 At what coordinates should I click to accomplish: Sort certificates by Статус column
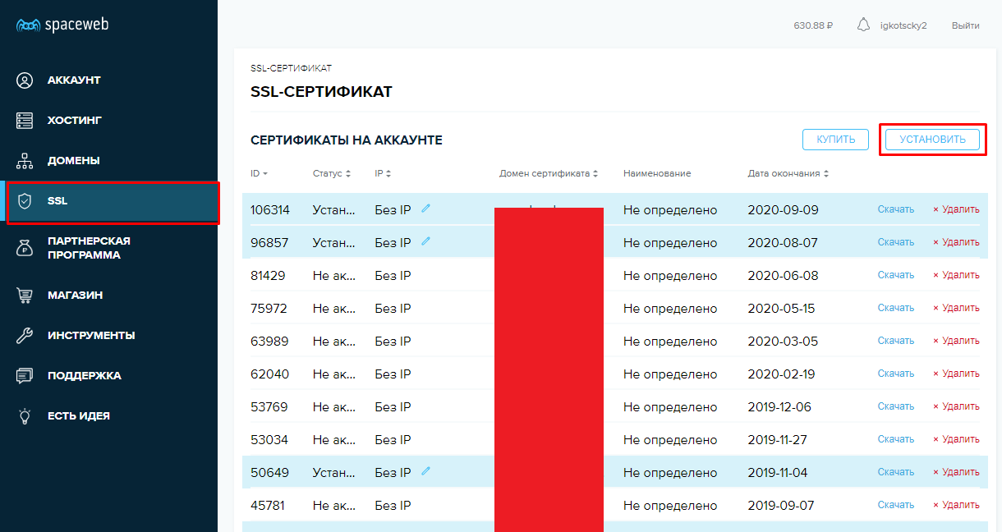[x=332, y=173]
